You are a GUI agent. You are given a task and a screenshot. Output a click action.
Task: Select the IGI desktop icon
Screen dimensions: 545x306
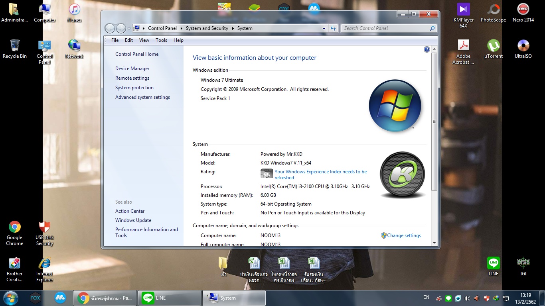(523, 266)
